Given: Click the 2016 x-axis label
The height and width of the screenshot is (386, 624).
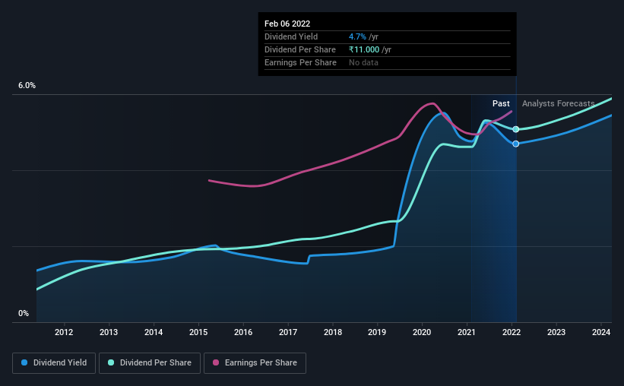Looking at the screenshot, I should coord(243,332).
